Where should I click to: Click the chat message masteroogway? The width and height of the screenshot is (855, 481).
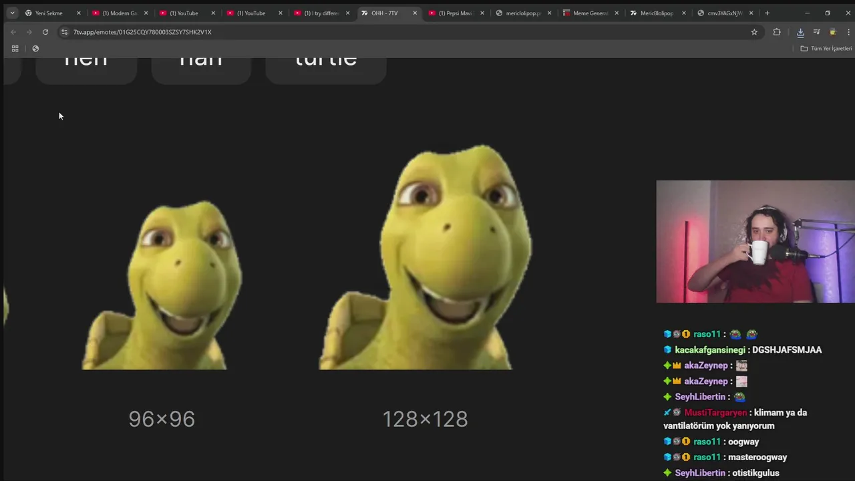coord(757,458)
